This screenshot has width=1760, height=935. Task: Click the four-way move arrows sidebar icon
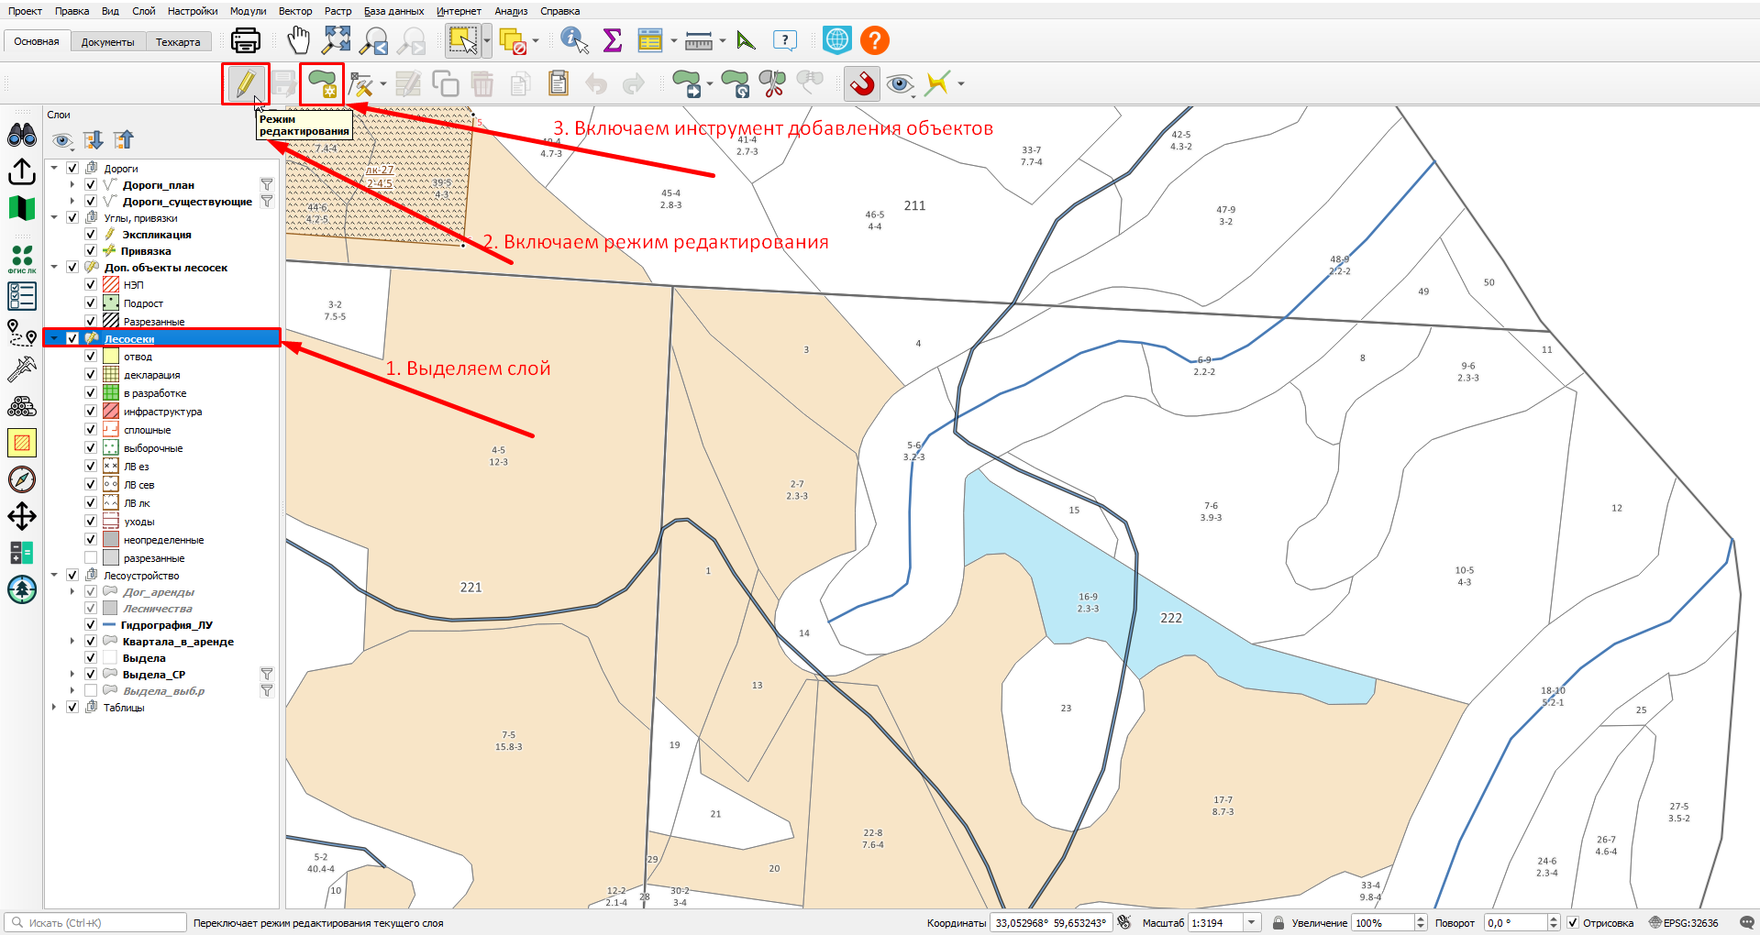click(22, 516)
